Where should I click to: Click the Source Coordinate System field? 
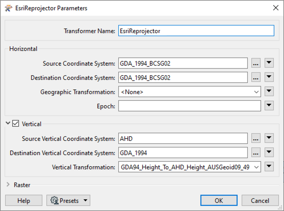[183, 63]
